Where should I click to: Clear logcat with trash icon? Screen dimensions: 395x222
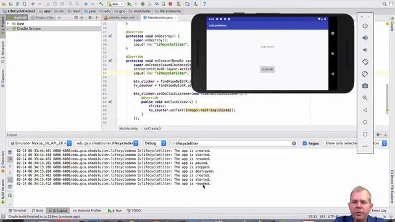10,152
